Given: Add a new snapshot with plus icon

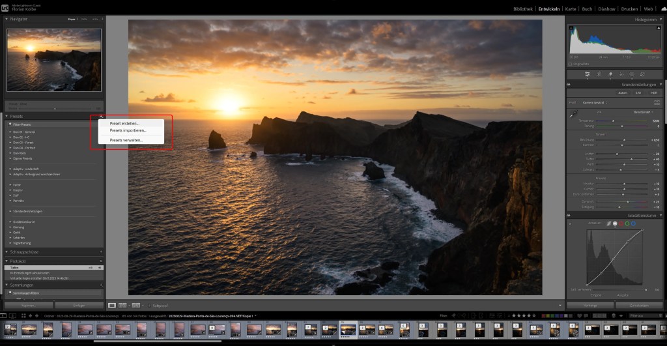Looking at the screenshot, I should pos(101,251).
